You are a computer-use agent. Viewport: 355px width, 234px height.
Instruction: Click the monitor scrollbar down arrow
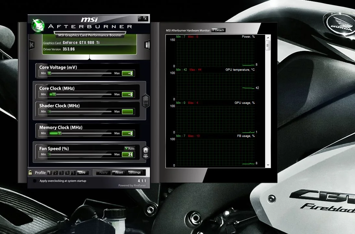(268, 165)
